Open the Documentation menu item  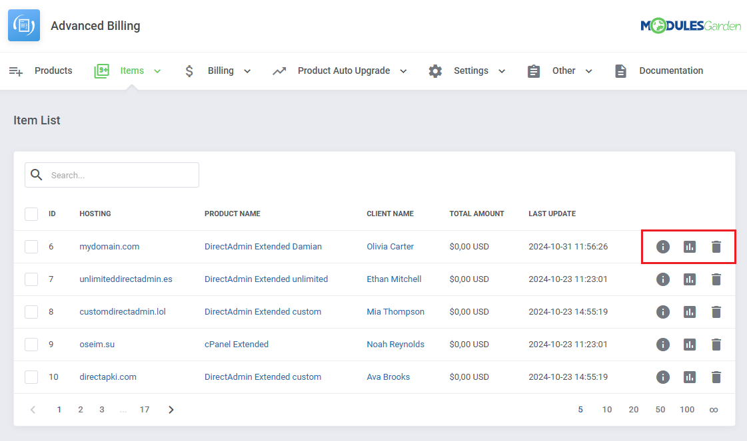(x=671, y=71)
